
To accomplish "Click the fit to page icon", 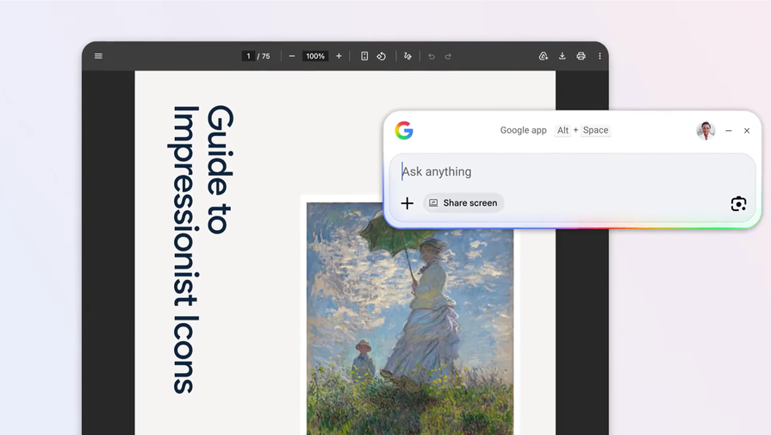I will click(364, 56).
